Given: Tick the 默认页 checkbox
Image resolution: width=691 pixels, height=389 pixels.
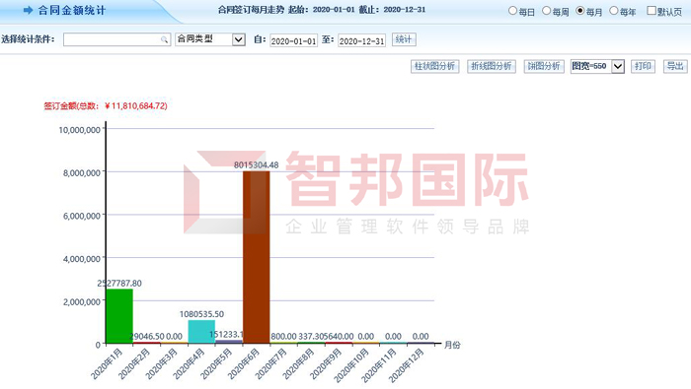Looking at the screenshot, I should click(652, 11).
